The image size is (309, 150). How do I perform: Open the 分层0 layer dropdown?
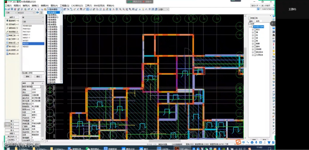tap(163, 9)
